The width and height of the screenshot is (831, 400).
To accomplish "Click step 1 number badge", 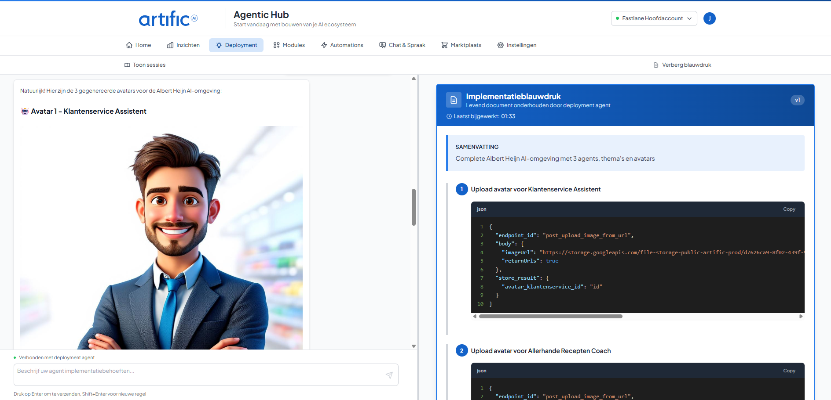I will pos(461,189).
